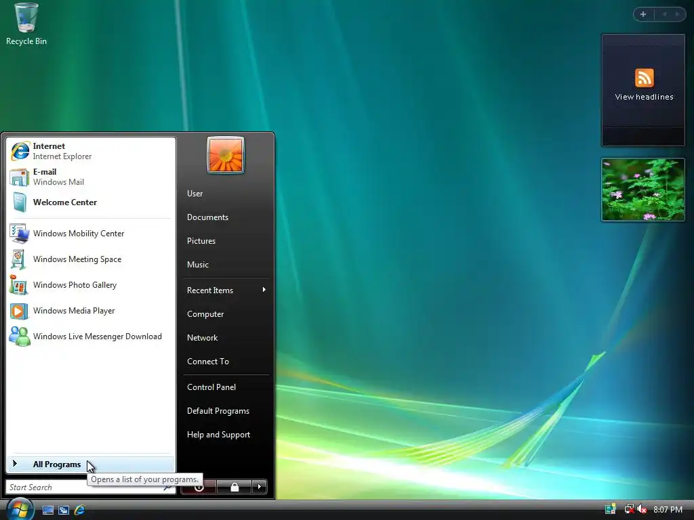Click the 8:07 PM taskbar clock

(x=668, y=509)
